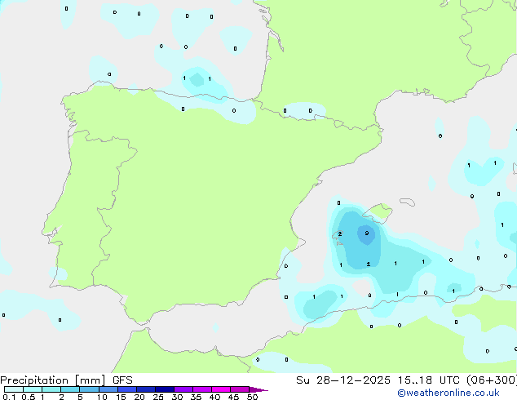Viewport: 517px width, 400px height.
Task: Select the '50' legend scale label
Action: click(x=252, y=397)
